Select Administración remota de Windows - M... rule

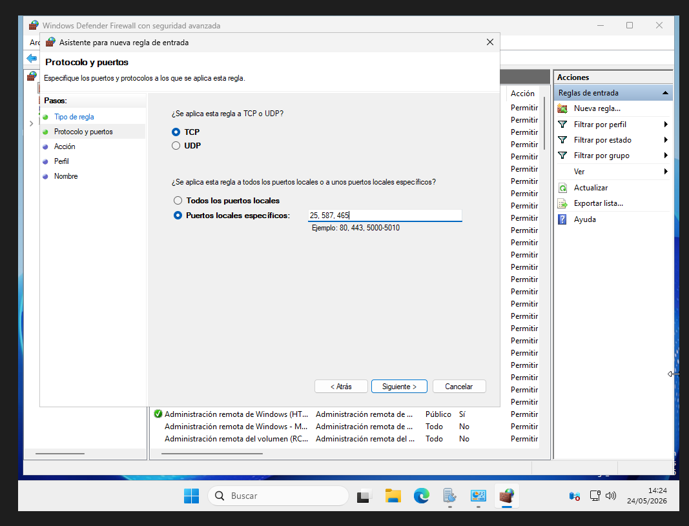coord(236,427)
